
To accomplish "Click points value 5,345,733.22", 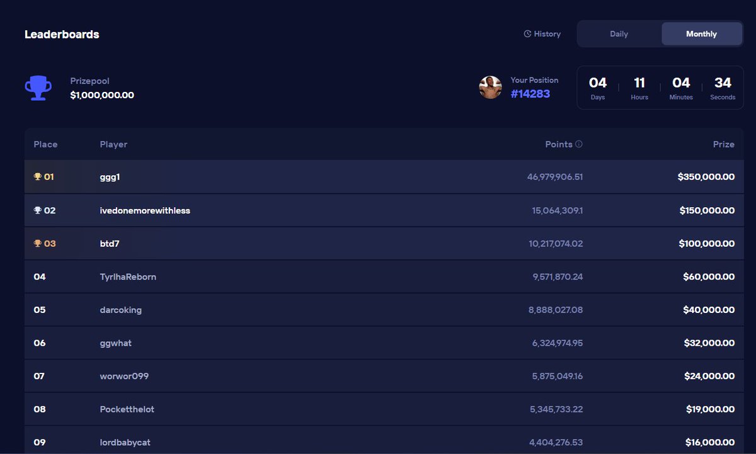I will (x=556, y=409).
